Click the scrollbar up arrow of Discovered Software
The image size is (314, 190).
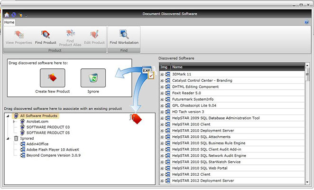tap(307, 66)
